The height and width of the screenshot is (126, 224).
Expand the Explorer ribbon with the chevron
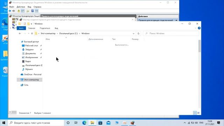click(195, 28)
